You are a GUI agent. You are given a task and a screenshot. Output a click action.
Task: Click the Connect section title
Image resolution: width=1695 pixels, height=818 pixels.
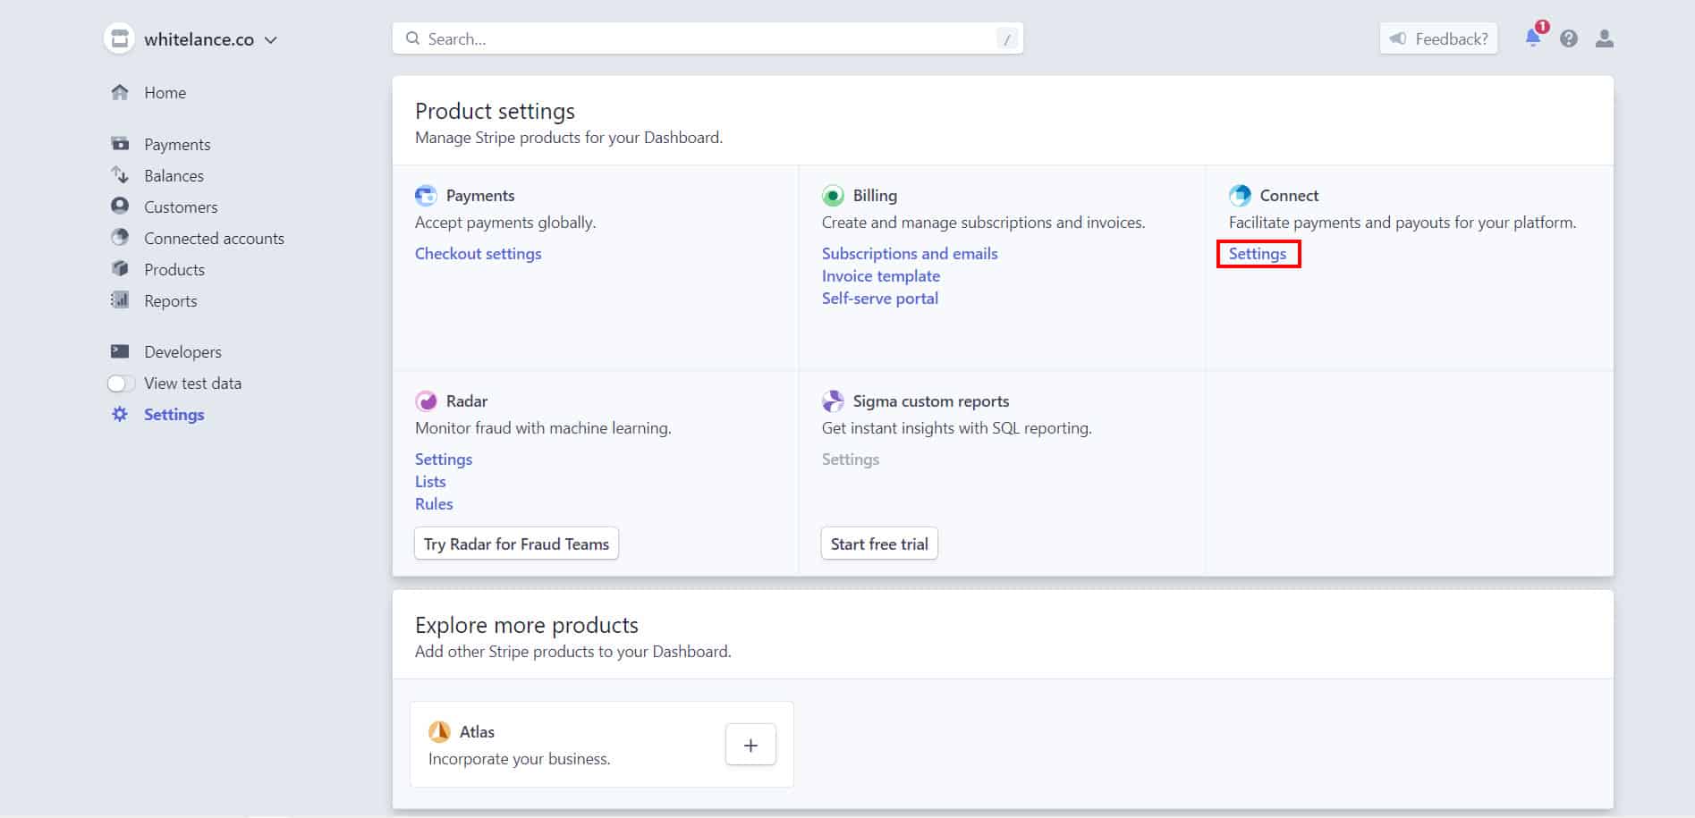click(x=1289, y=195)
